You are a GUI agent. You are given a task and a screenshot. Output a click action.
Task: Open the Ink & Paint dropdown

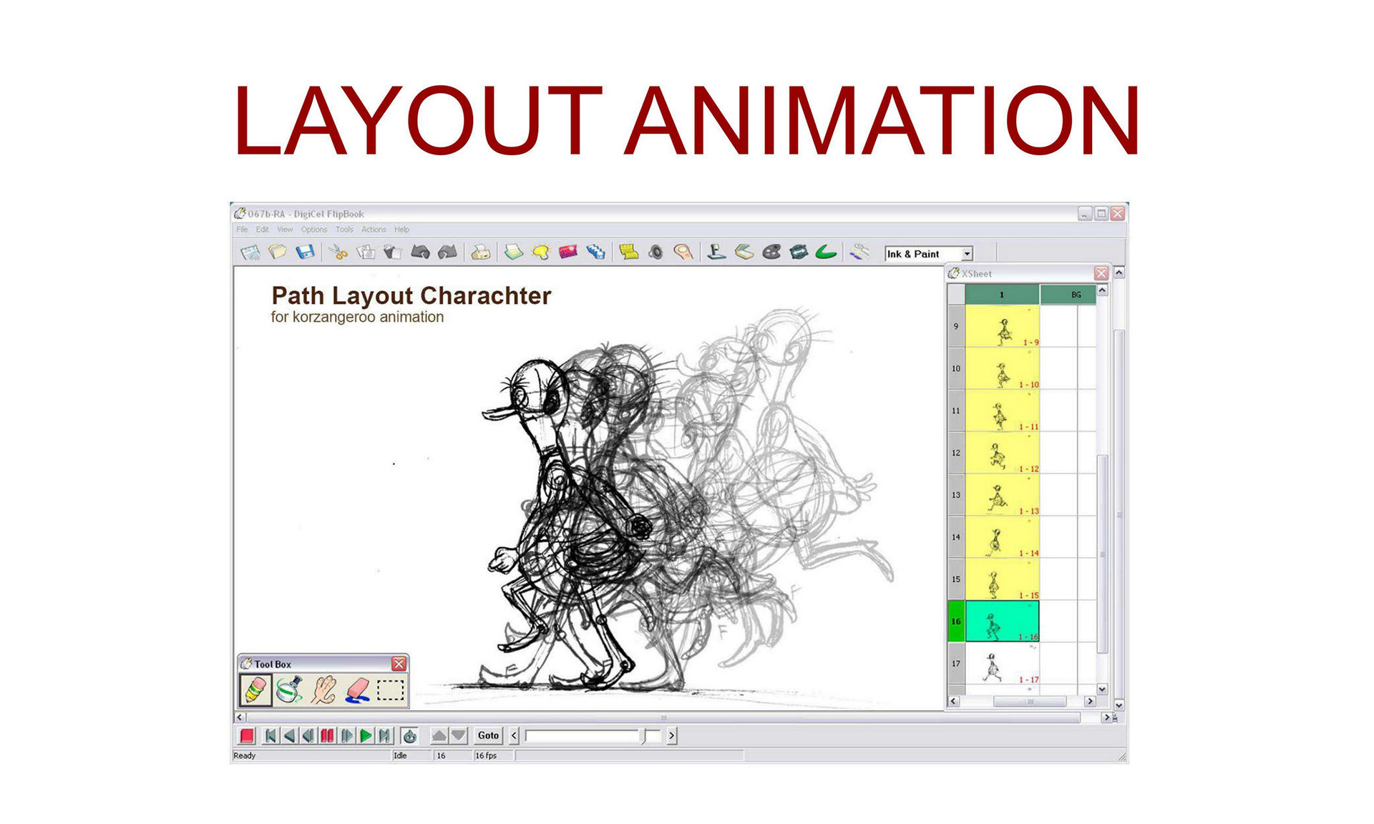pos(967,254)
